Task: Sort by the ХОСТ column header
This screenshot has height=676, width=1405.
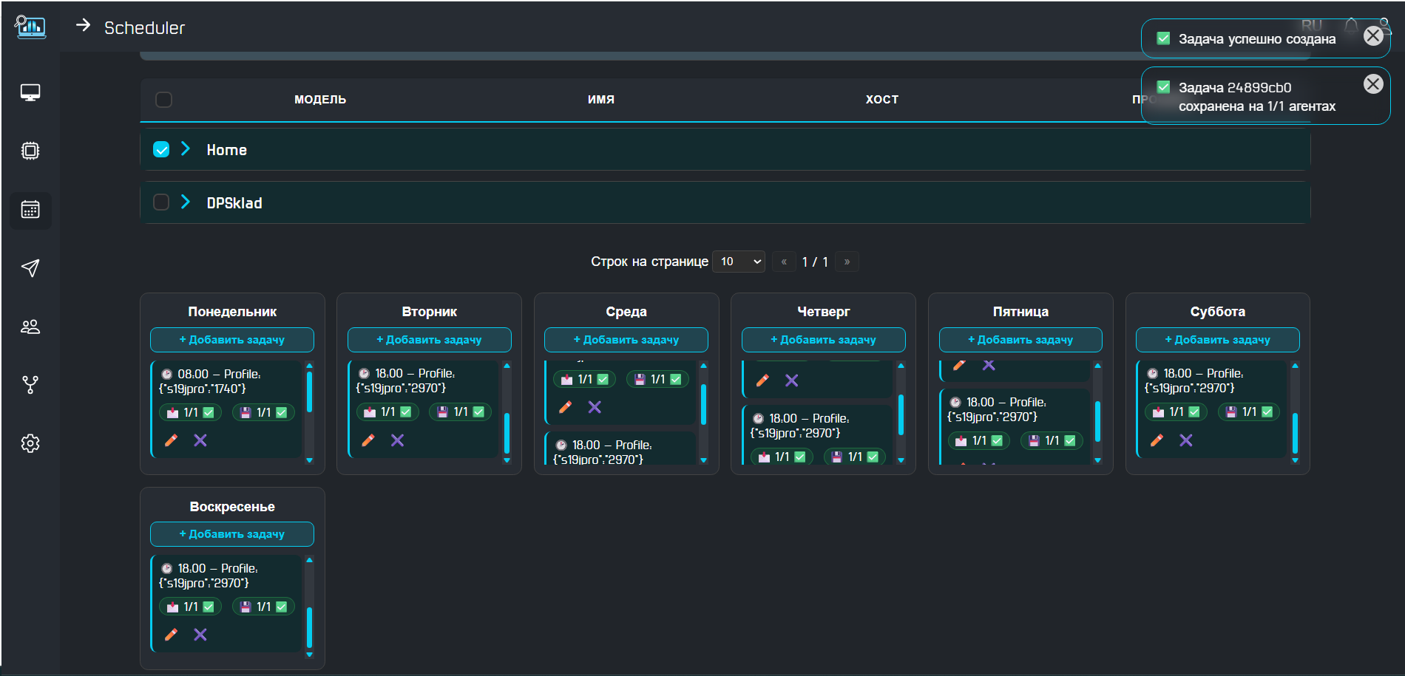Action: 882,100
